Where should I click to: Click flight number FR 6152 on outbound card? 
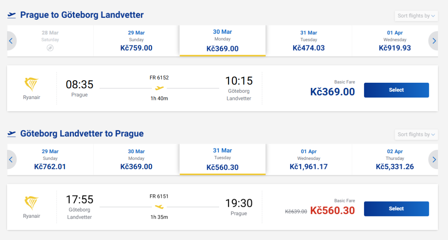point(159,78)
